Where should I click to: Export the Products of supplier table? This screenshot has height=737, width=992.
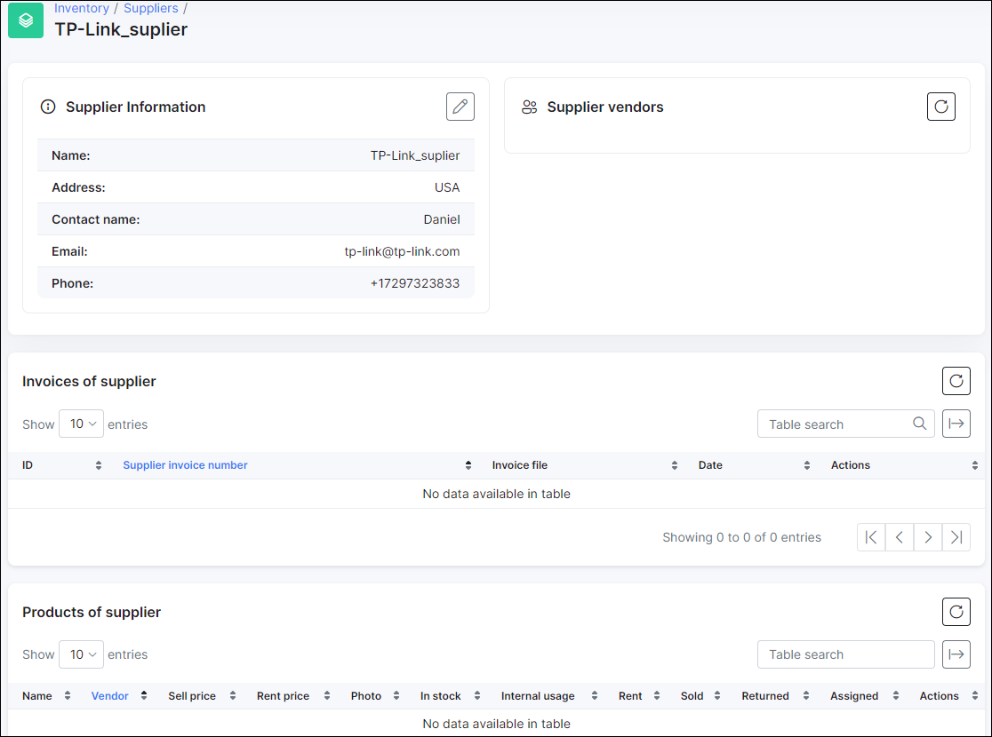pos(956,654)
